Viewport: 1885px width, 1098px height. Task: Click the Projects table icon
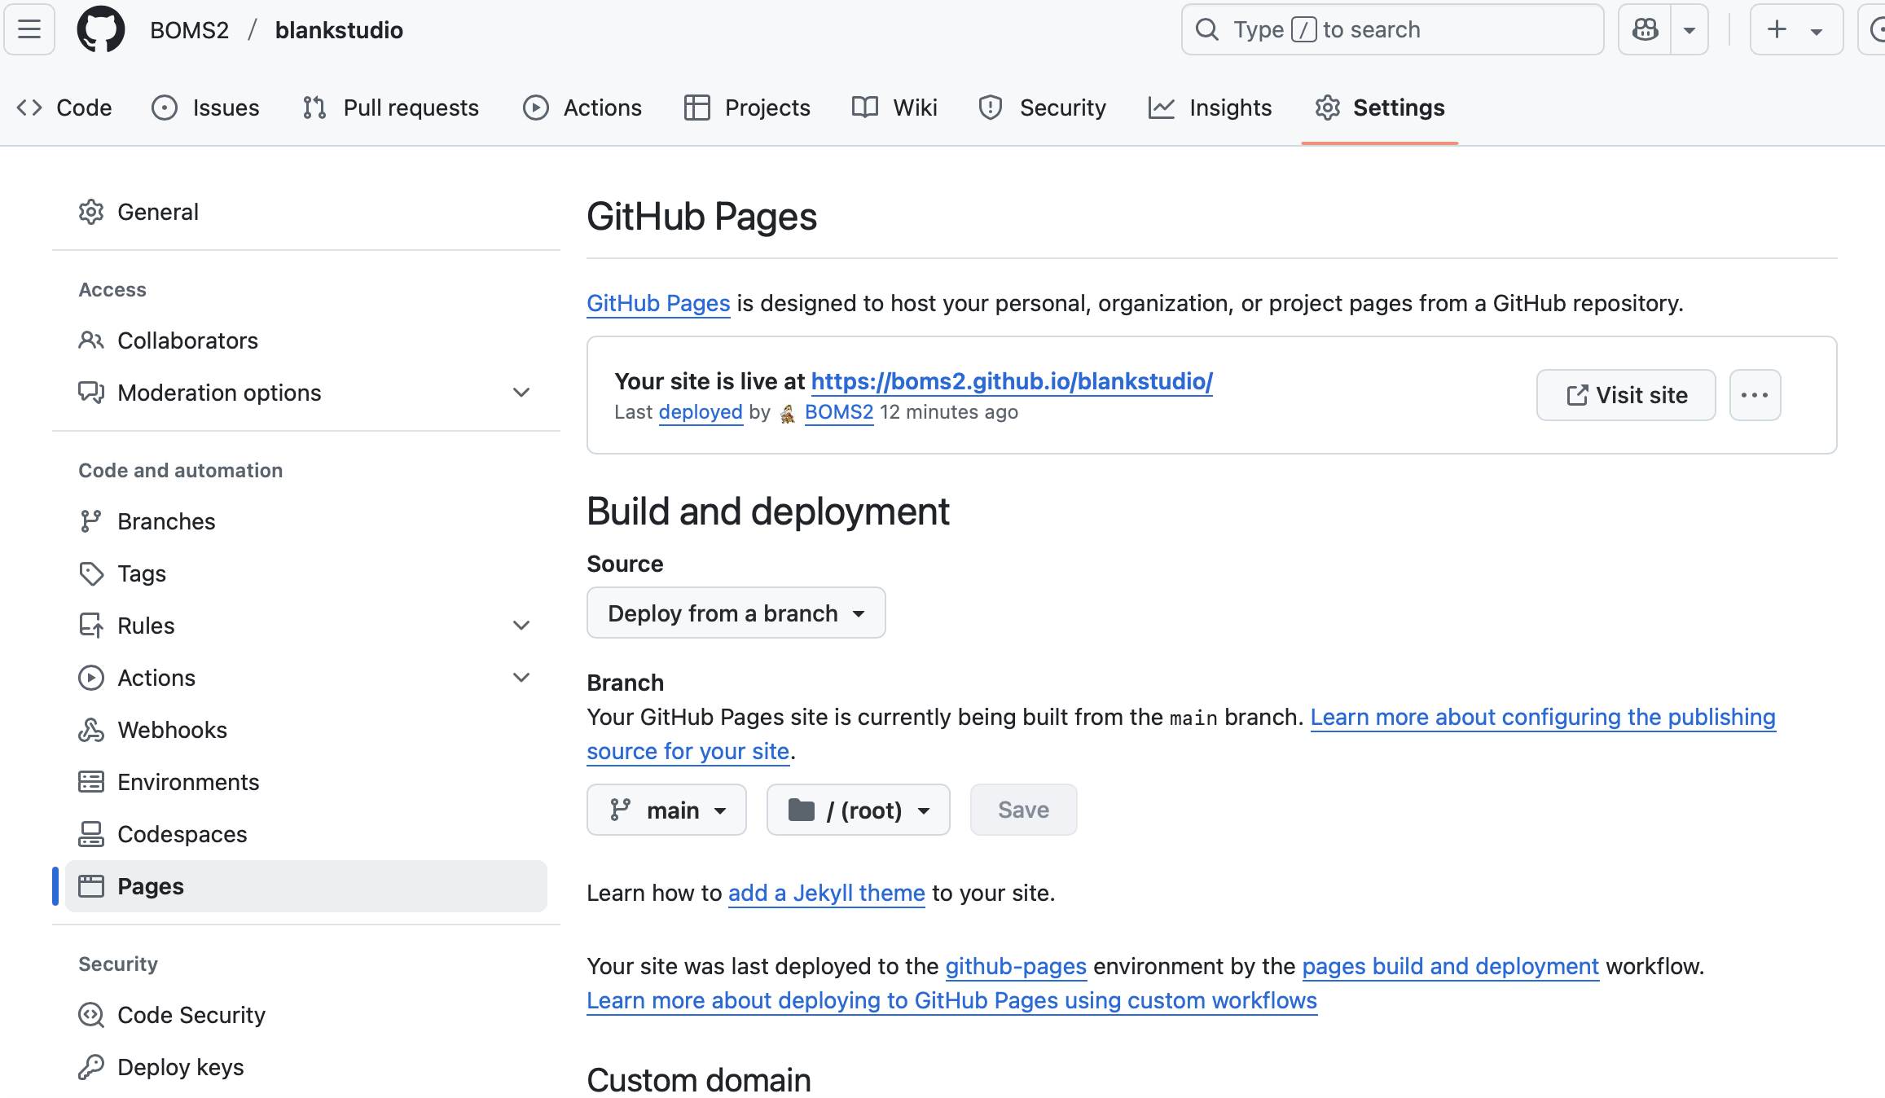coord(697,108)
